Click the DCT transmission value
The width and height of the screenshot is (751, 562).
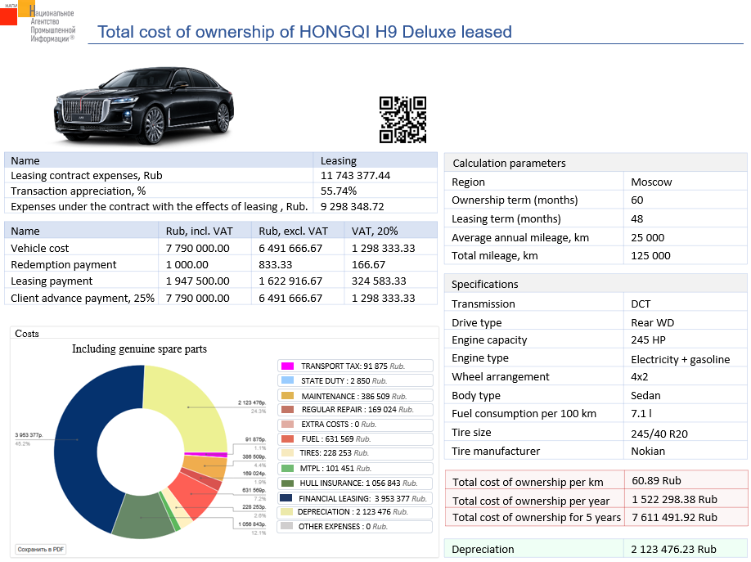pos(641,303)
